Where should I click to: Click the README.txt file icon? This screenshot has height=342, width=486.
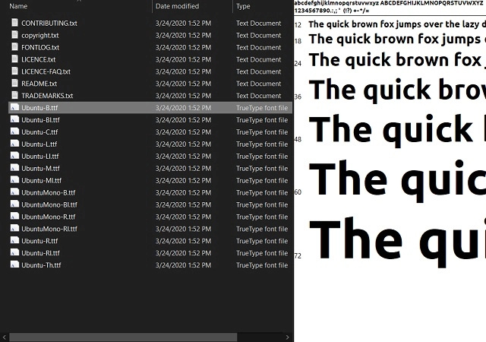tap(14, 84)
